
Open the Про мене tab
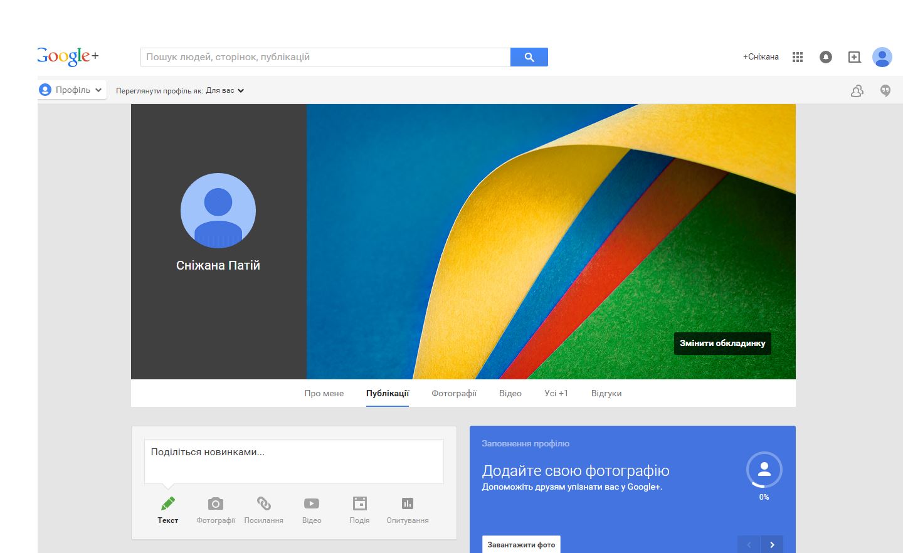tap(324, 393)
